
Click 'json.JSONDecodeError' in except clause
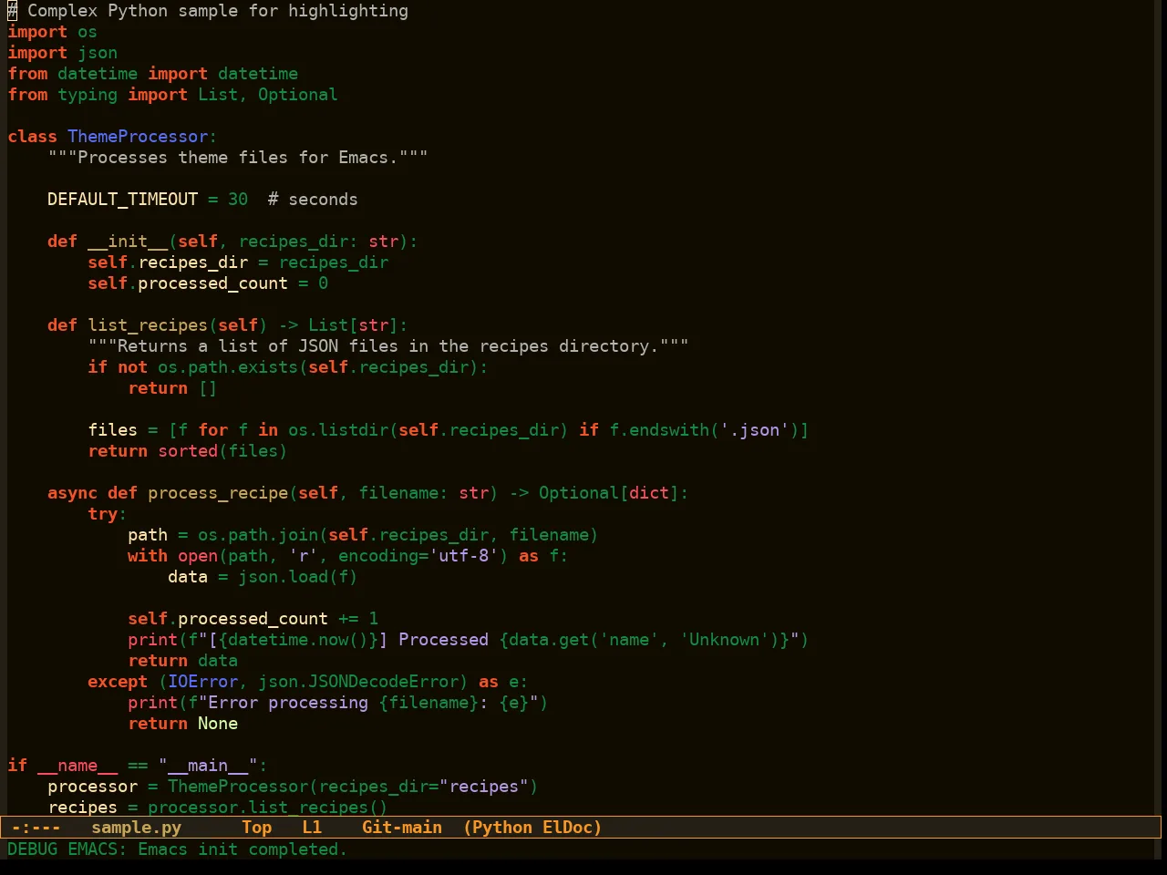click(358, 682)
